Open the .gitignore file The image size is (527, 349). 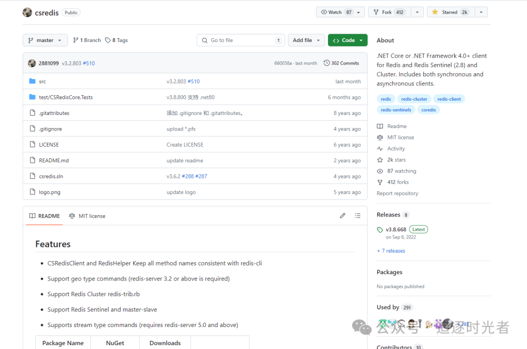point(50,129)
